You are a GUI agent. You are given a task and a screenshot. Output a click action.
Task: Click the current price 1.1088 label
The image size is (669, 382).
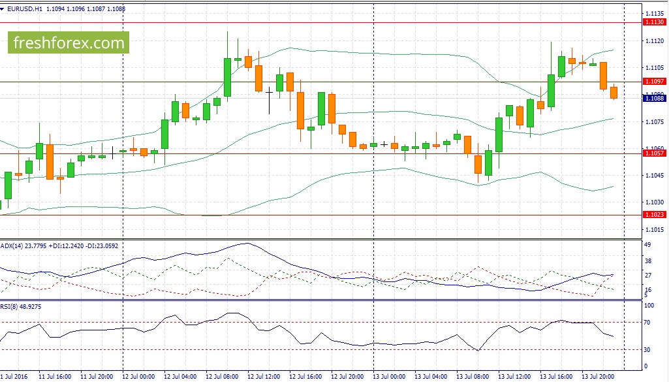coord(654,99)
